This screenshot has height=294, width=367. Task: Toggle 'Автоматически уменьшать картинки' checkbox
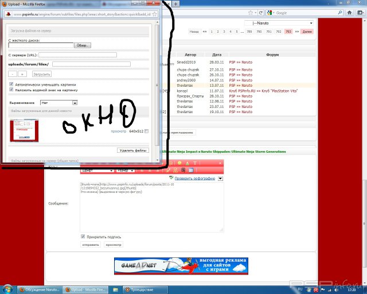click(11, 84)
